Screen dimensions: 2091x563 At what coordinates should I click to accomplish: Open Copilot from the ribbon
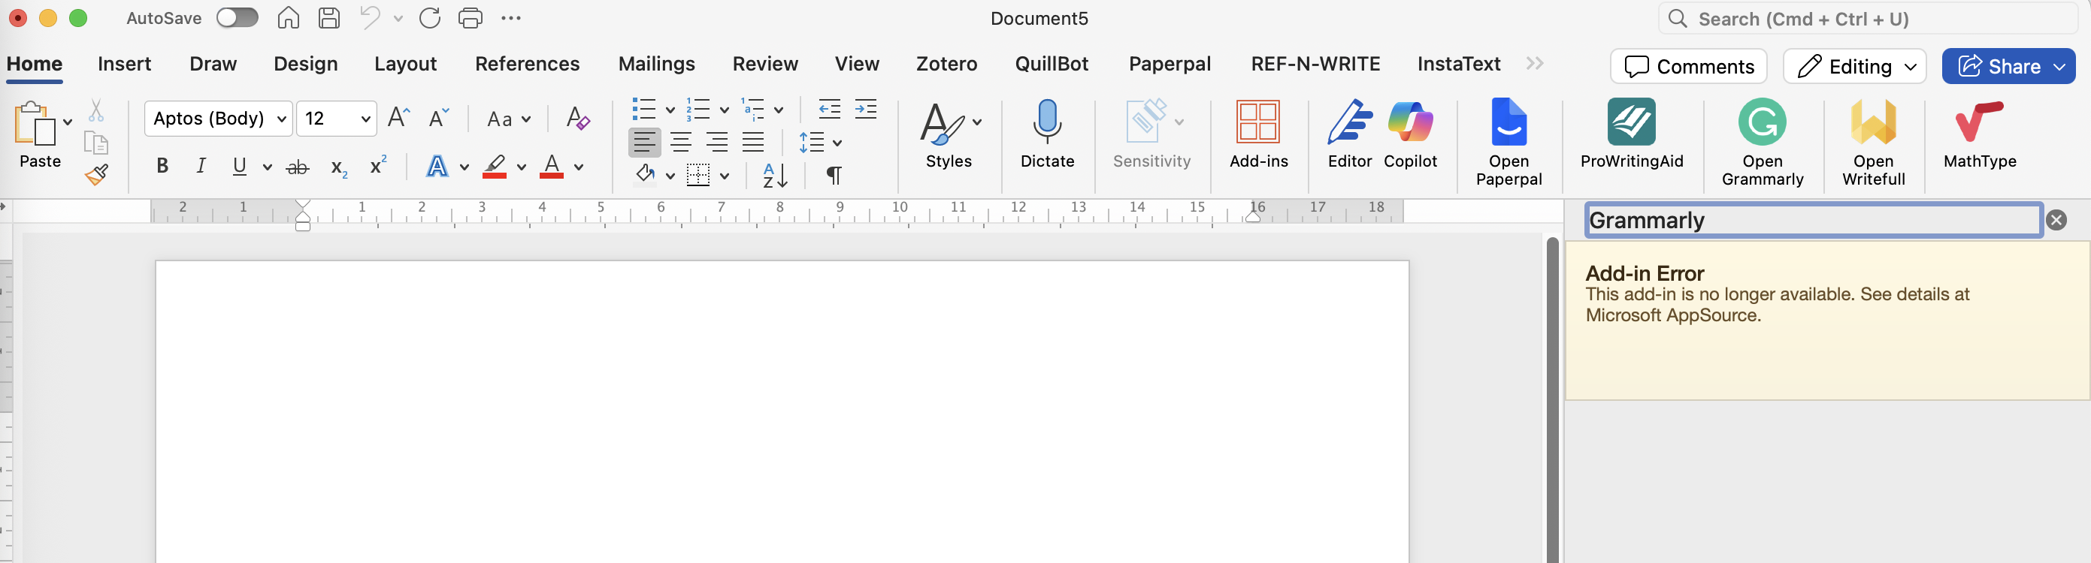point(1410,134)
